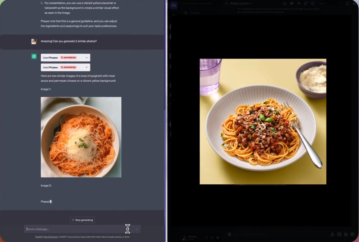Viewport: 359px width, 242px height.
Task: Click the Stop generating button
Action: click(x=82, y=220)
